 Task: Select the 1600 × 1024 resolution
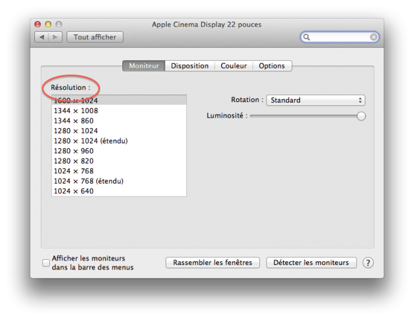click(119, 100)
